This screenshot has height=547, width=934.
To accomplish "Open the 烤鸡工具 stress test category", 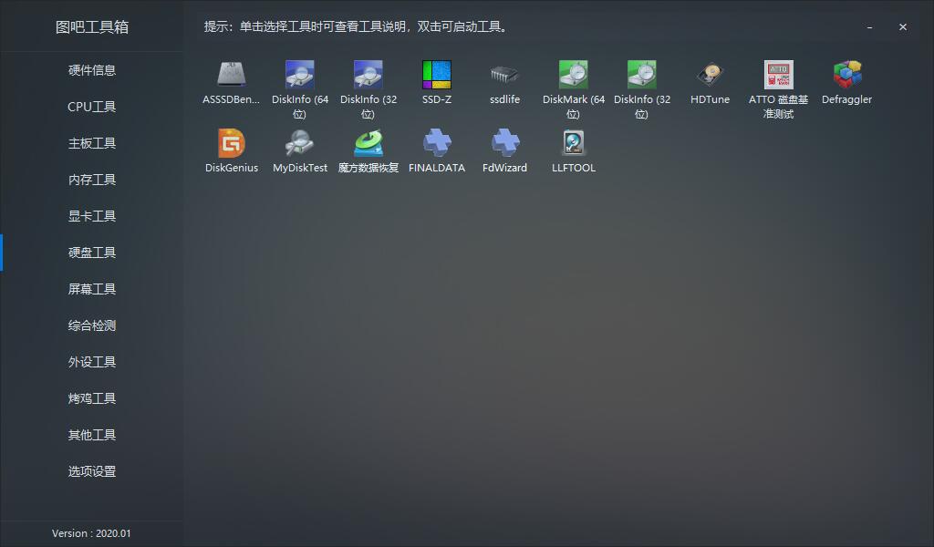I will pos(92,398).
